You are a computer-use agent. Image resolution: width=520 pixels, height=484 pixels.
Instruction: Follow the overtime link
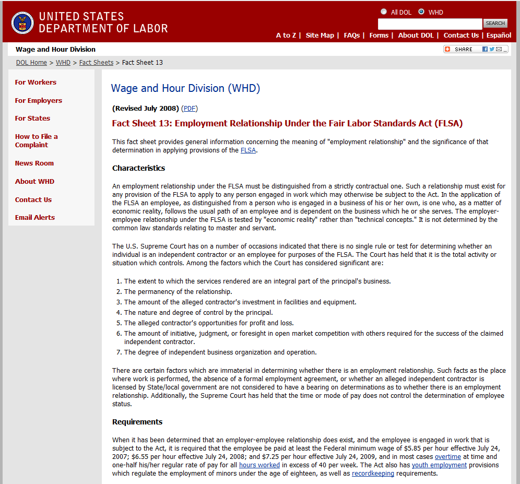(448, 456)
